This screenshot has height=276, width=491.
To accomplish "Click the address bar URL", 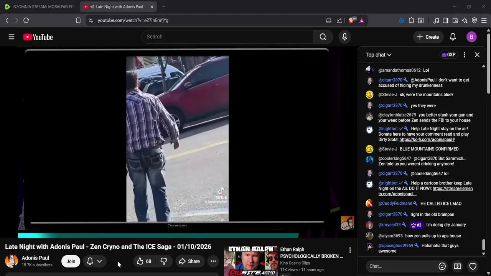I will [x=133, y=20].
